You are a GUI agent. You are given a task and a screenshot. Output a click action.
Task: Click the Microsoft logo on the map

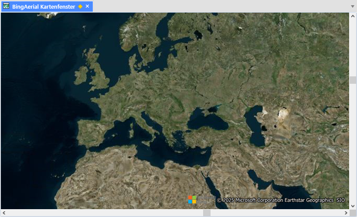(192, 200)
